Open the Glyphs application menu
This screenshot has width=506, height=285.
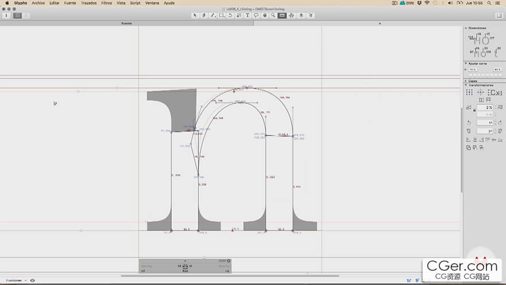point(21,3)
